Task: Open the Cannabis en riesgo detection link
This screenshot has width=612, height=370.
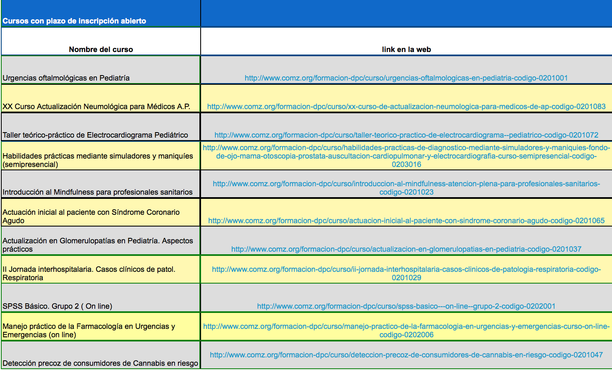Action: (x=406, y=355)
